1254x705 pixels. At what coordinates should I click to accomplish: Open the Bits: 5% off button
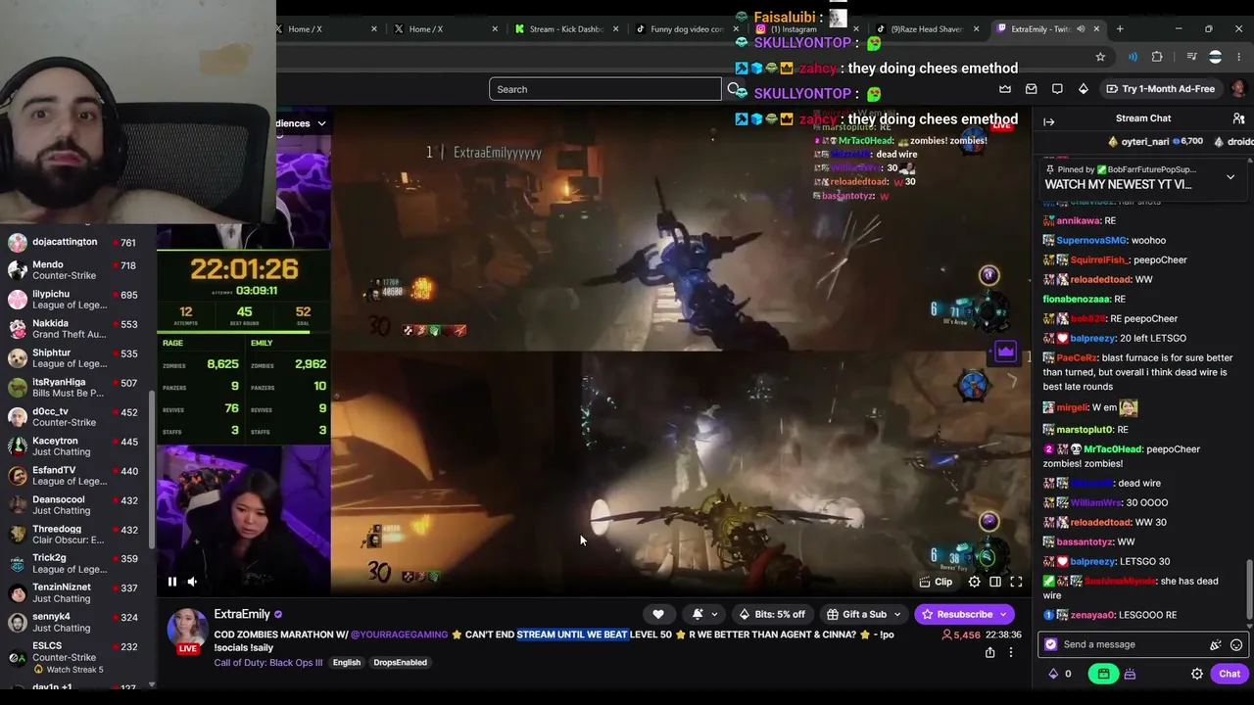click(772, 614)
